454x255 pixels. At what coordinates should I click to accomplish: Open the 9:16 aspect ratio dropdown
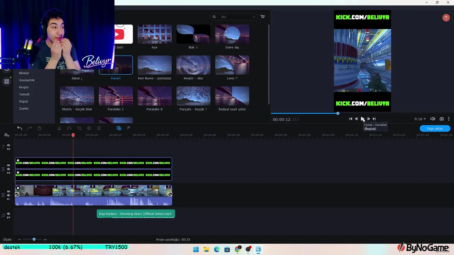click(x=420, y=119)
